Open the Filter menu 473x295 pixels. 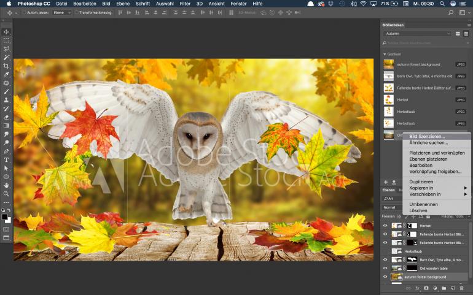185,4
